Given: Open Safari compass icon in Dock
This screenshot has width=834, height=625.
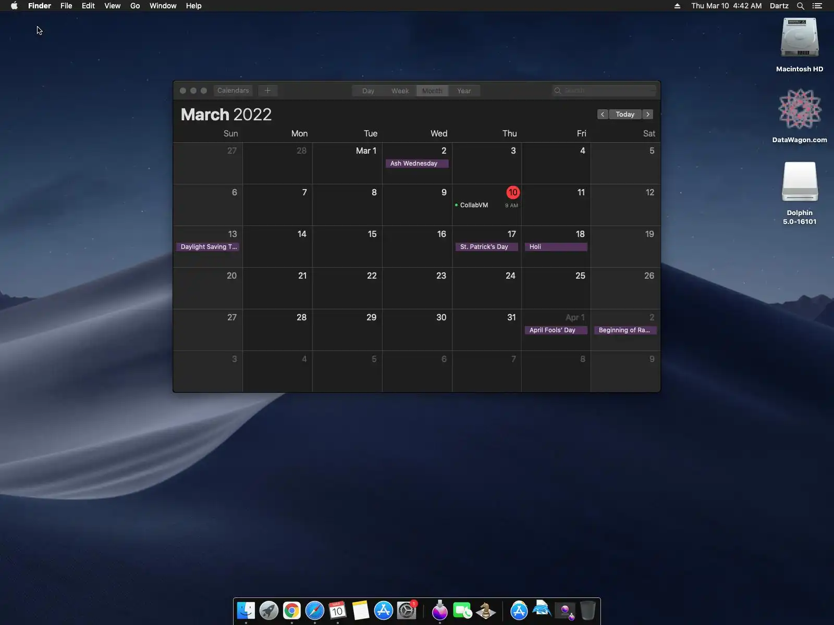Looking at the screenshot, I should tap(315, 610).
